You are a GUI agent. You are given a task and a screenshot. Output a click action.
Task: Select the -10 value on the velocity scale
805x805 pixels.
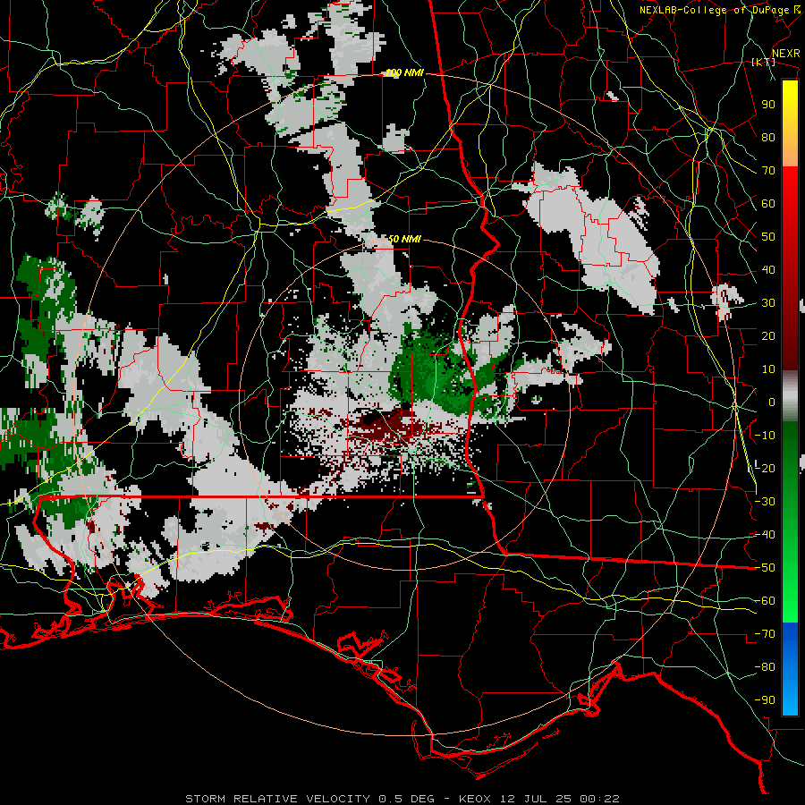point(765,436)
